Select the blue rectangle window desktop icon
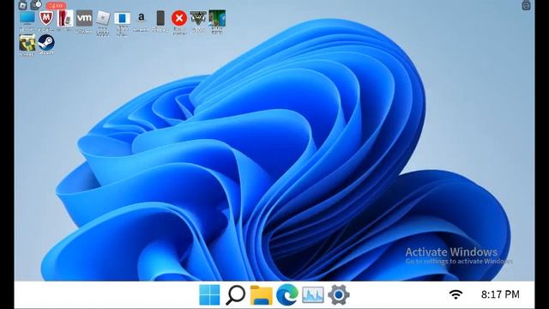549x309 pixels. (122, 18)
